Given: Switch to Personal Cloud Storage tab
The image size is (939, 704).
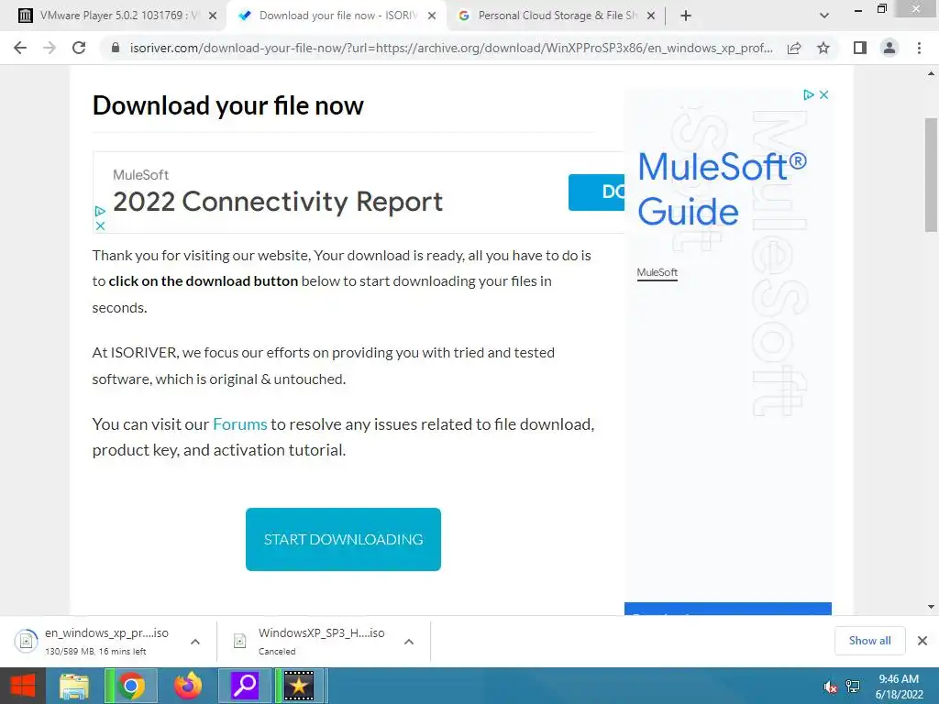Looking at the screenshot, I should [557, 16].
